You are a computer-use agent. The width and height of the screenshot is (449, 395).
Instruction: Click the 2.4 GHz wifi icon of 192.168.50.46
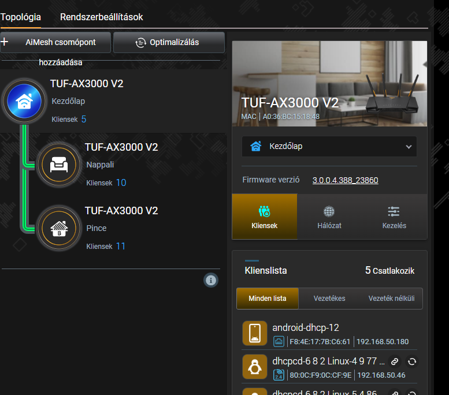[279, 375]
